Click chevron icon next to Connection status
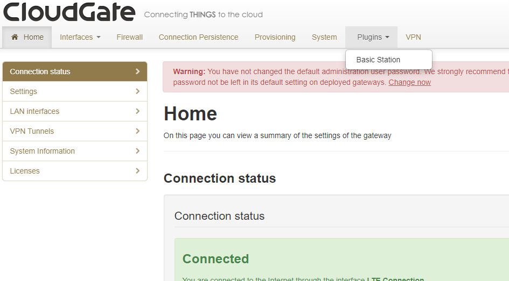The height and width of the screenshot is (281, 509). (138, 71)
